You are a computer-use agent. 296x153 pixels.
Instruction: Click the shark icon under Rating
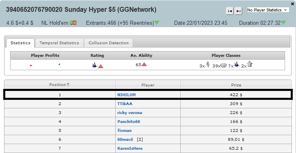coord(95,65)
